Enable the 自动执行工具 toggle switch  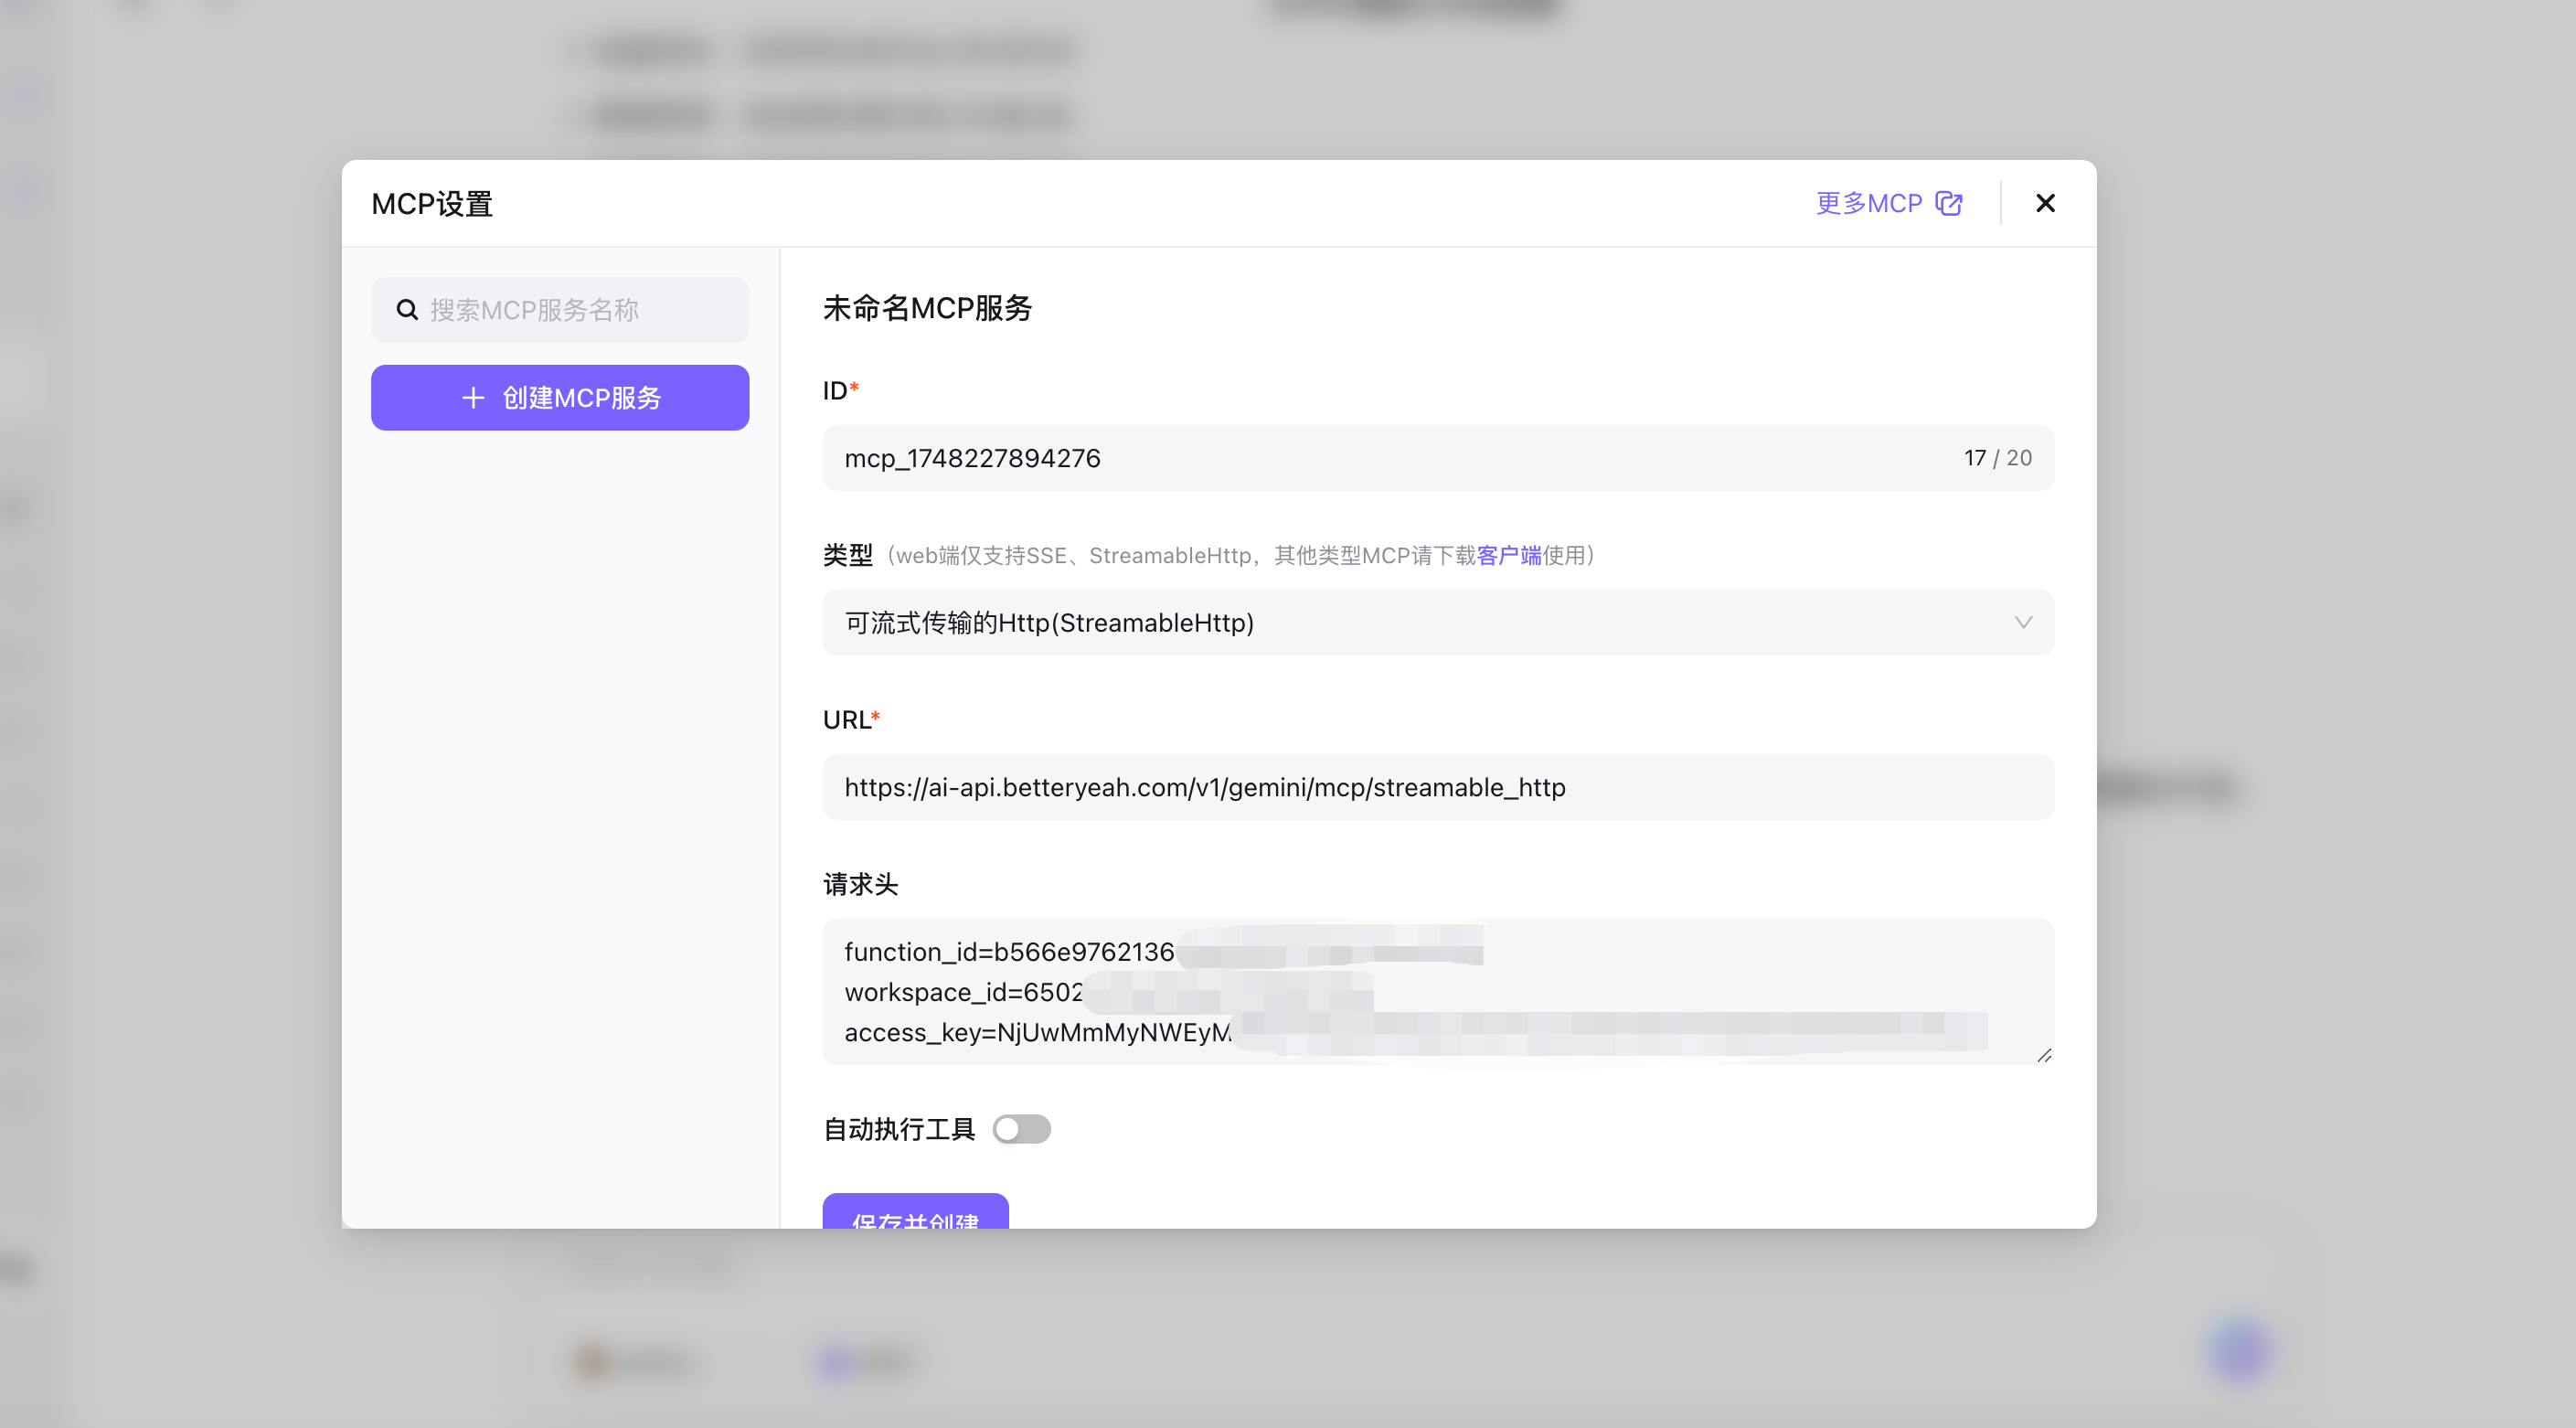tap(1021, 1129)
